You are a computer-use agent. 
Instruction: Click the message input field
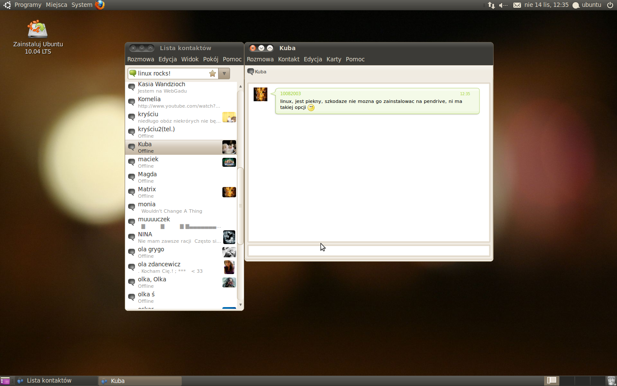[x=368, y=250]
